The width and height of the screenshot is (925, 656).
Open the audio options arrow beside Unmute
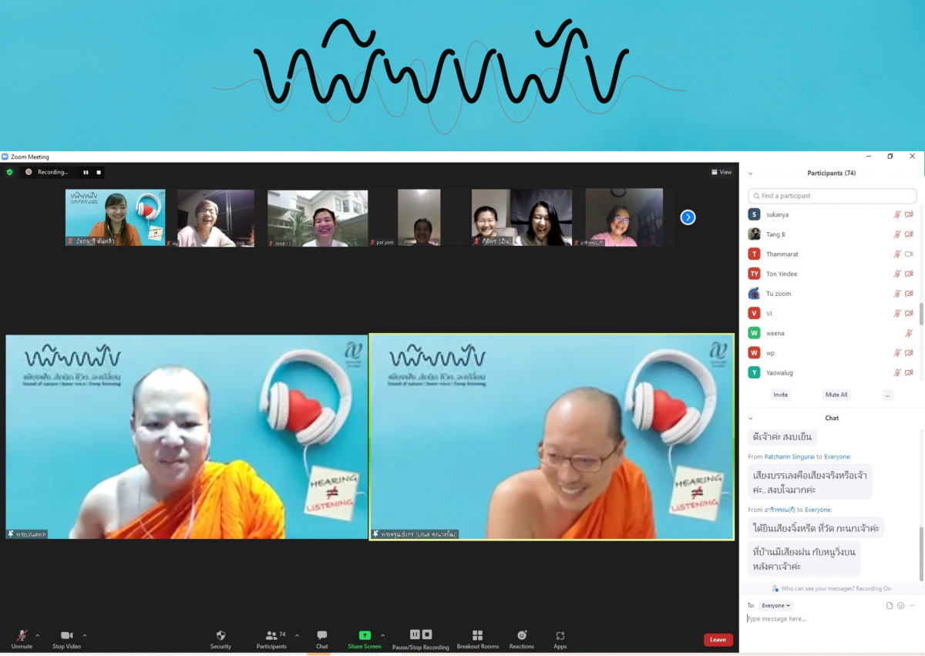pos(38,636)
